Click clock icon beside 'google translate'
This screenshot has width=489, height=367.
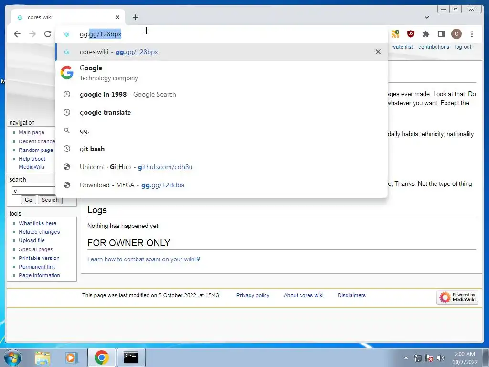point(67,112)
